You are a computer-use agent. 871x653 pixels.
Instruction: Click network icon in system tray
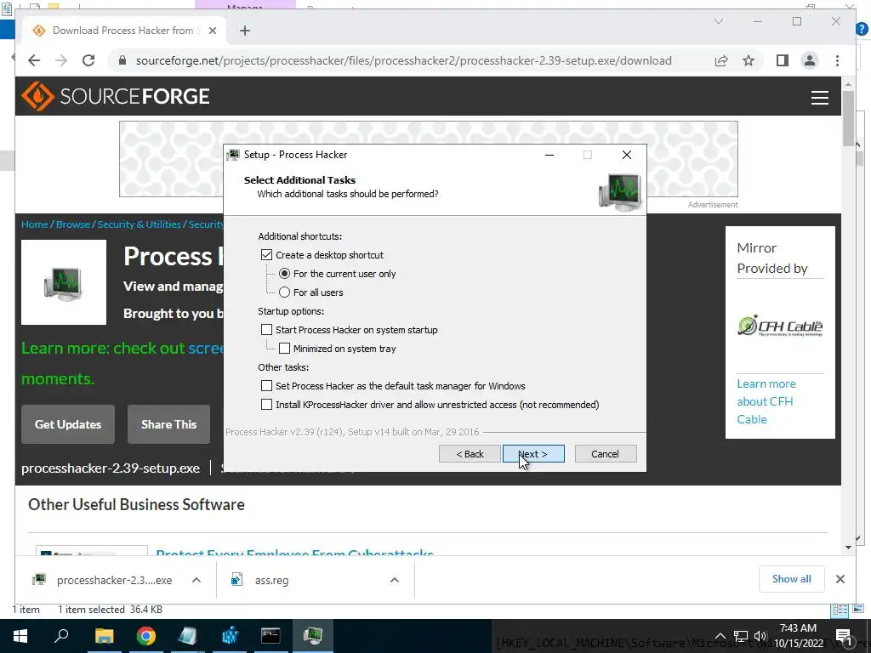(741, 636)
